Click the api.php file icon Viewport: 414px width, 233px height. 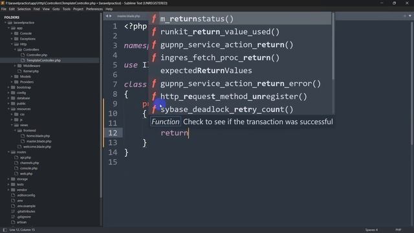16,157
